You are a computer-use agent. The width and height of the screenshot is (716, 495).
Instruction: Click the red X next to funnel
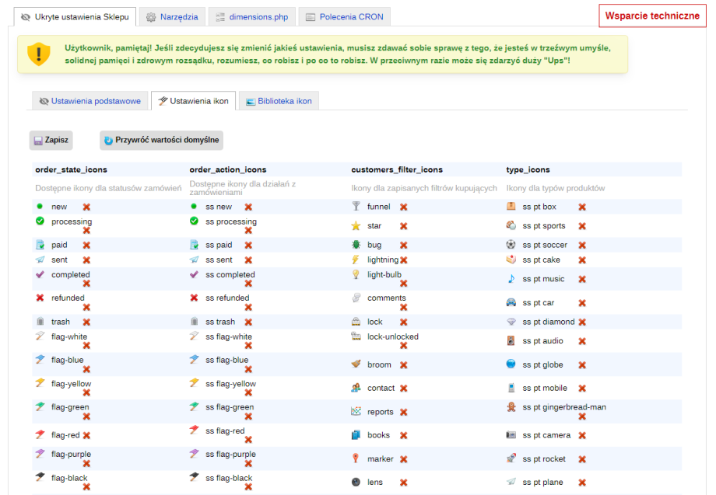(404, 207)
